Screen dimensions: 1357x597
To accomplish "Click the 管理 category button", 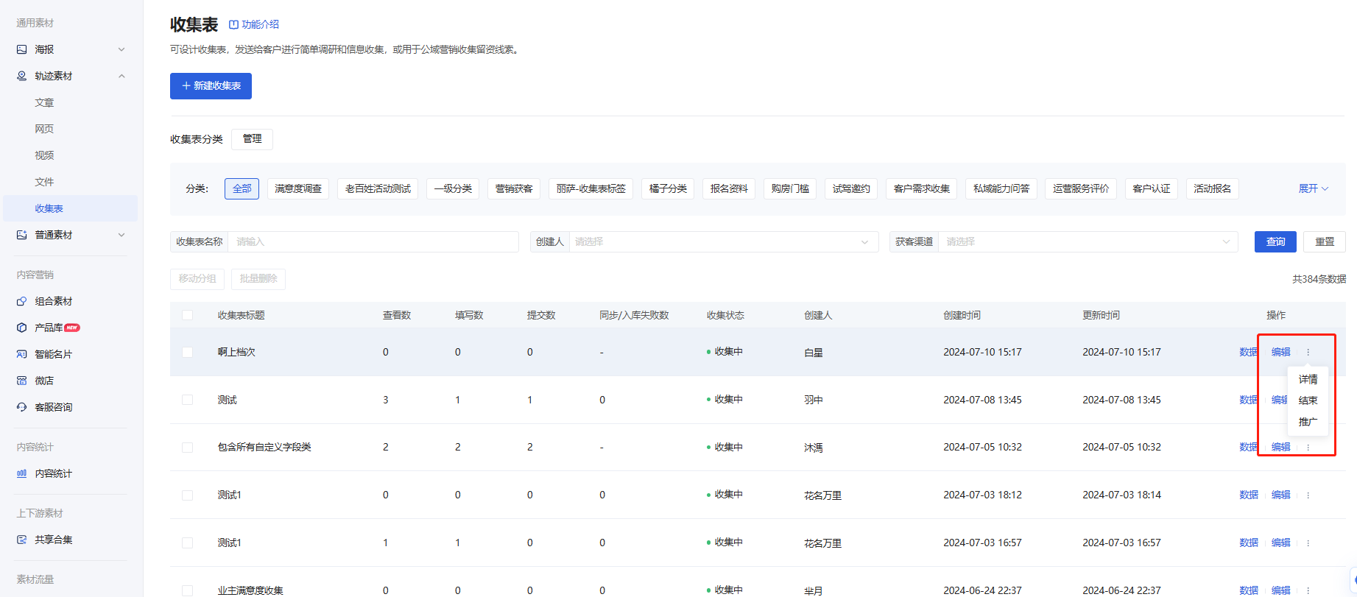I will pos(252,139).
